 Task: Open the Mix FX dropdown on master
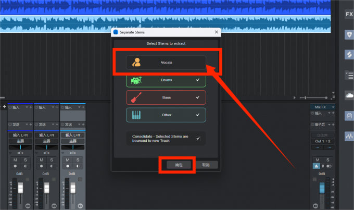coord(333,107)
